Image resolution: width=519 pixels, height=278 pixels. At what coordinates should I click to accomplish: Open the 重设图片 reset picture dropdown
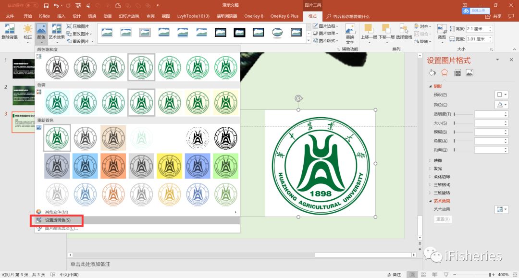coord(80,41)
